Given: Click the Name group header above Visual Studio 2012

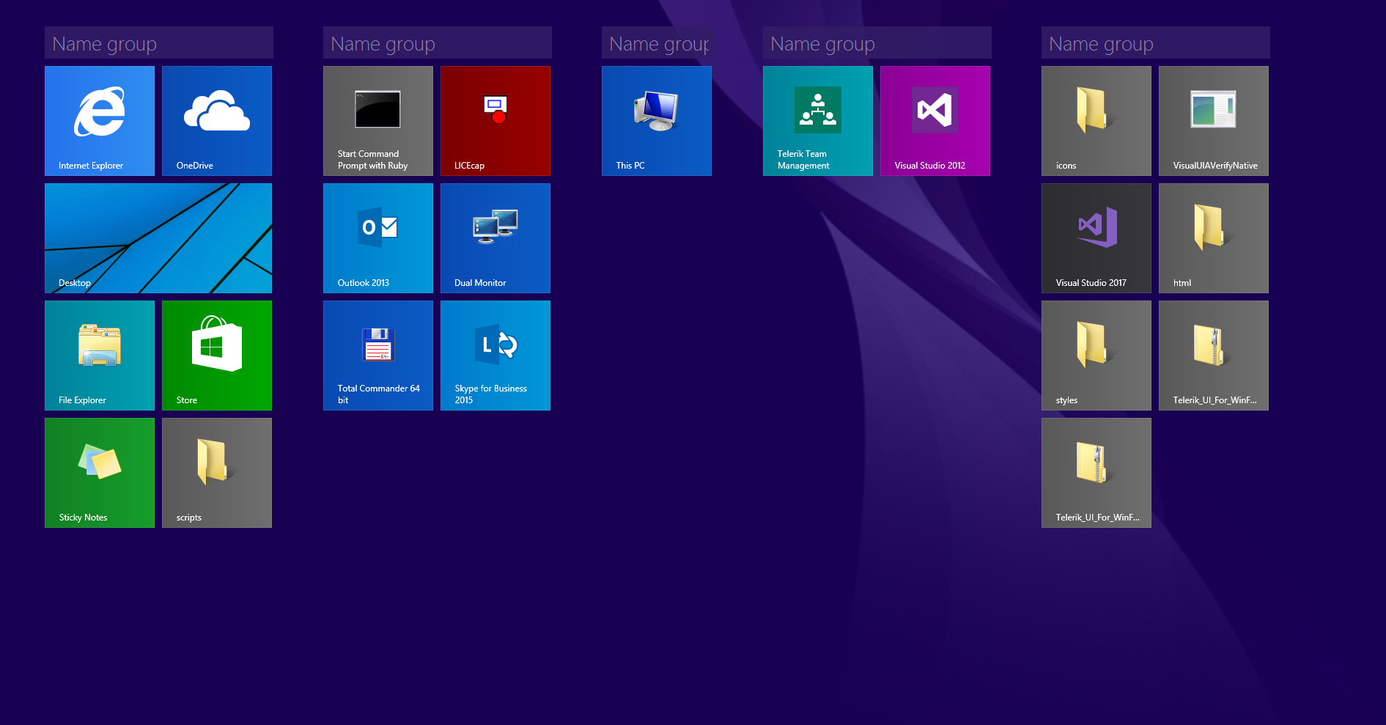Looking at the screenshot, I should click(x=877, y=43).
